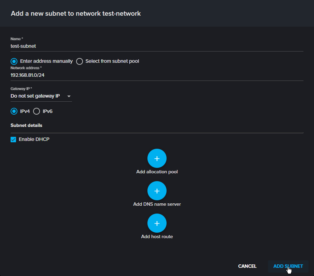Click the Add DNS name server label

(157, 204)
